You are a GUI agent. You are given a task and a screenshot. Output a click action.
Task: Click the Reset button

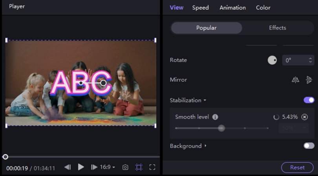(297, 167)
